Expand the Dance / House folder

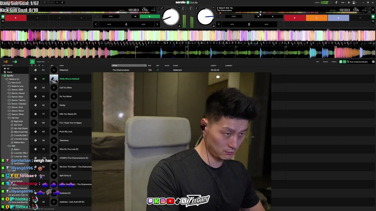click(x=7, y=93)
